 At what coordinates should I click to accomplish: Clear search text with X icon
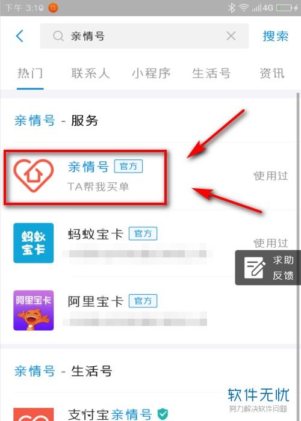click(231, 35)
